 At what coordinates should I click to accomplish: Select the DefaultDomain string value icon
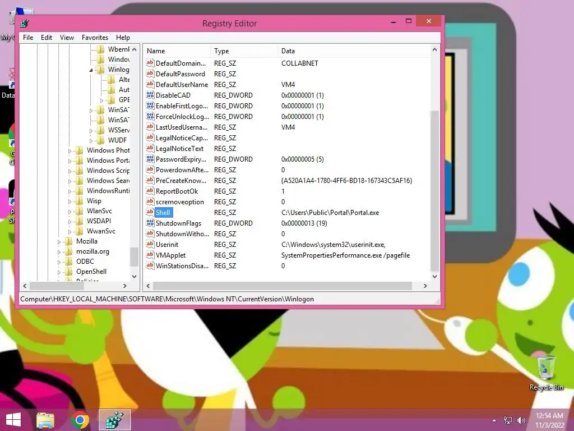click(x=150, y=63)
